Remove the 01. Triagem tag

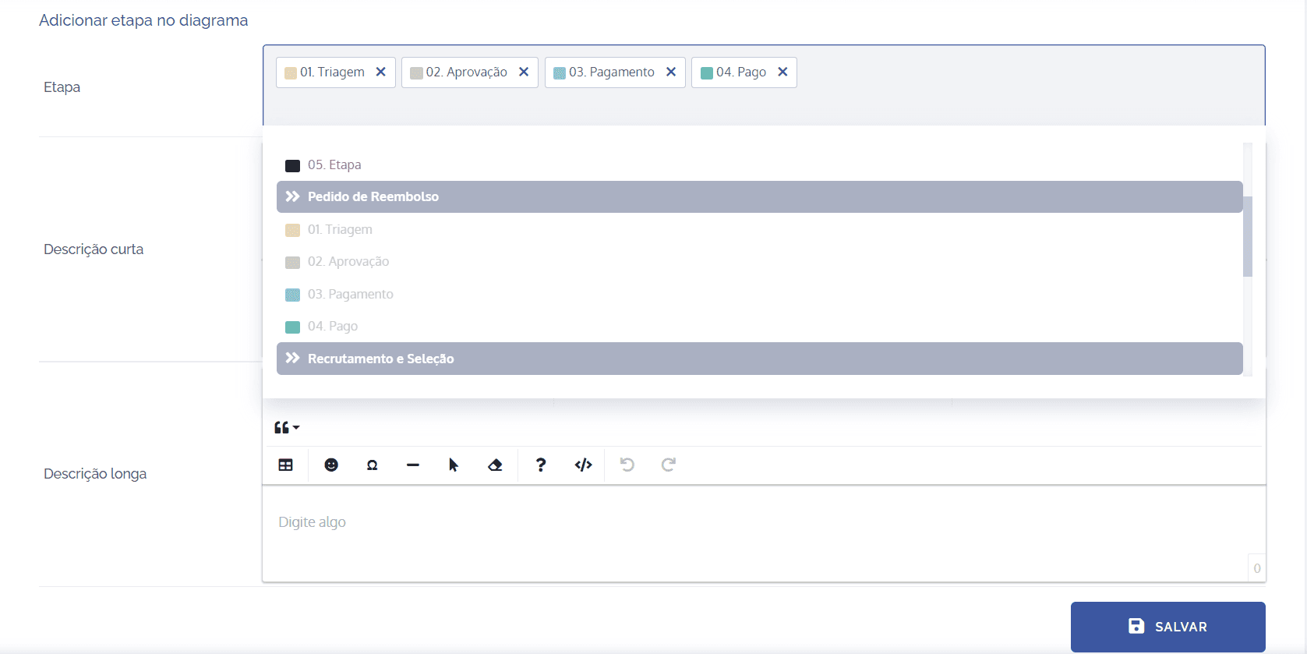coord(381,72)
